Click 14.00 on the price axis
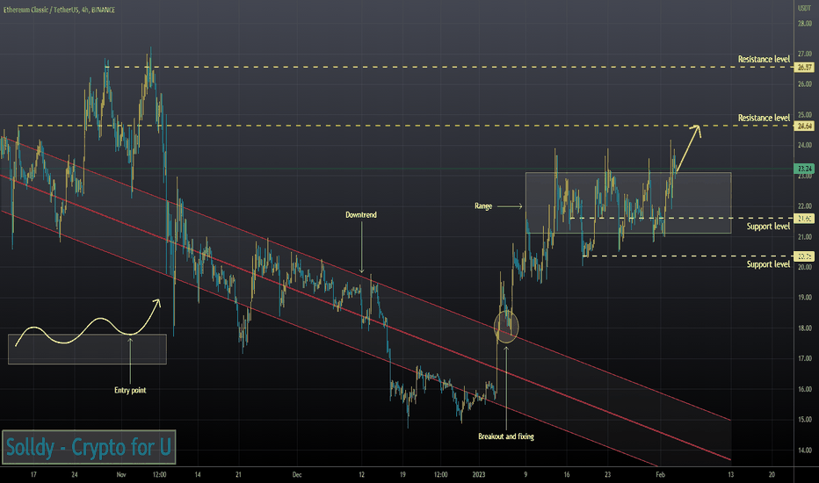 [804, 451]
